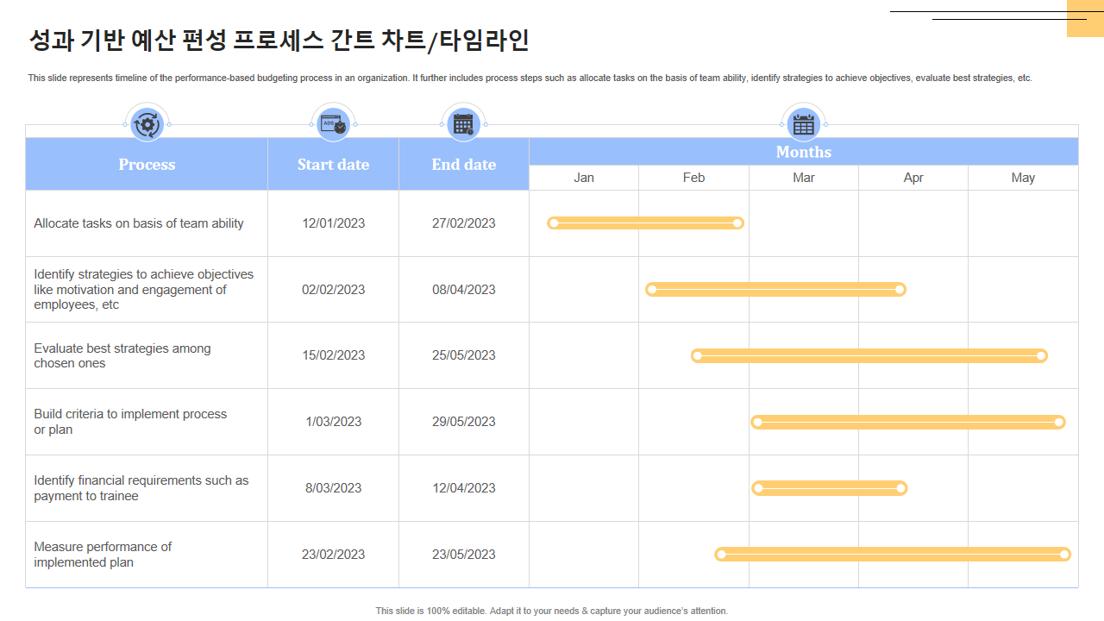The image size is (1104, 621).
Task: Select the calendar icon above End date
Action: [464, 124]
